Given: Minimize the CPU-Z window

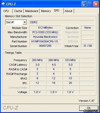Looking at the screenshot, I should point(84,4).
